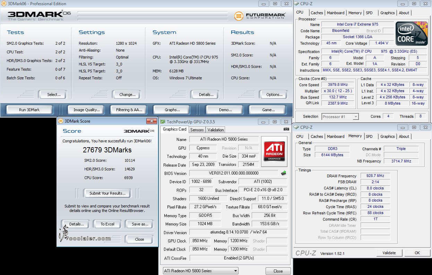
Task: Click the GPU-Z screenshot camera icon
Action: point(286,129)
